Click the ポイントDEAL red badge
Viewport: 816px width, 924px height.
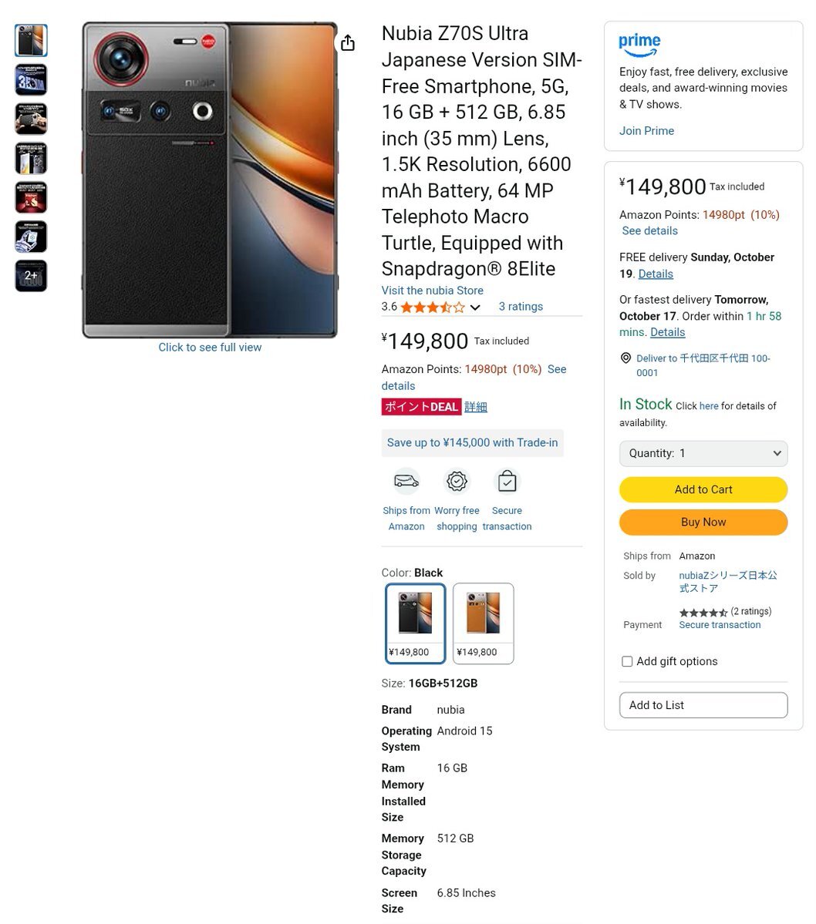pyautogui.click(x=420, y=407)
